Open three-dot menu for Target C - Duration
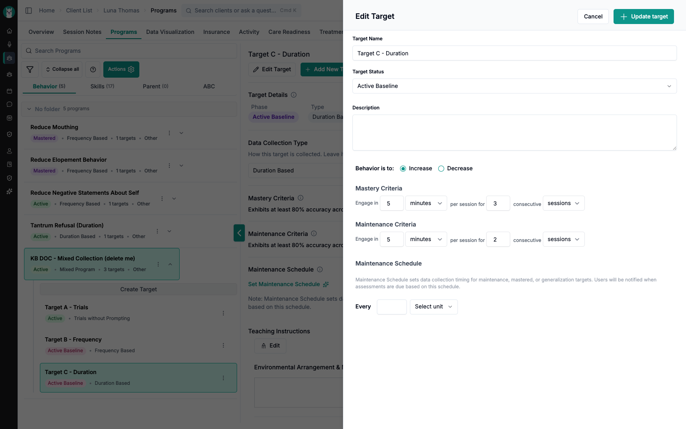Screen dimensions: 686x429 (223, 378)
